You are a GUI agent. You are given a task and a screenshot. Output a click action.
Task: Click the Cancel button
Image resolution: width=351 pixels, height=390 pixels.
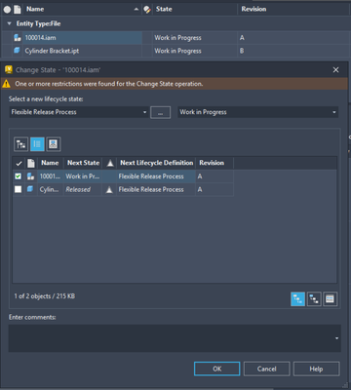pyautogui.click(x=266, y=369)
